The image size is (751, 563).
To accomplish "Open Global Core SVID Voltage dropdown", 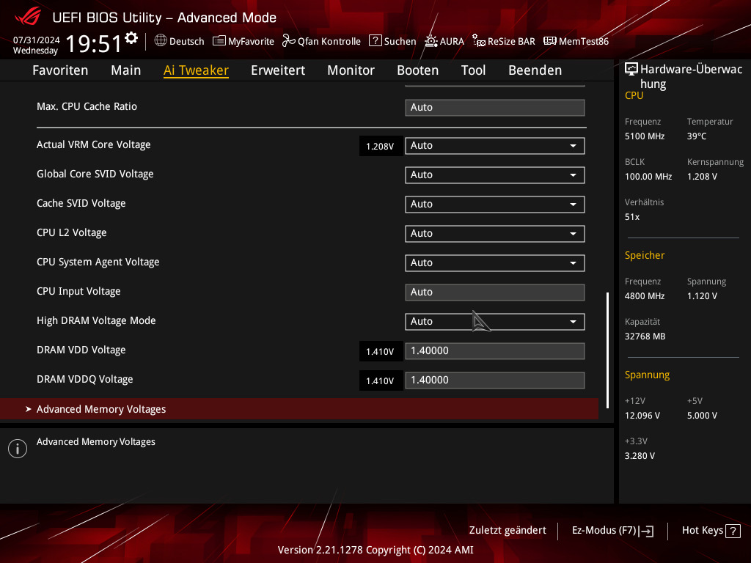I will (x=494, y=174).
